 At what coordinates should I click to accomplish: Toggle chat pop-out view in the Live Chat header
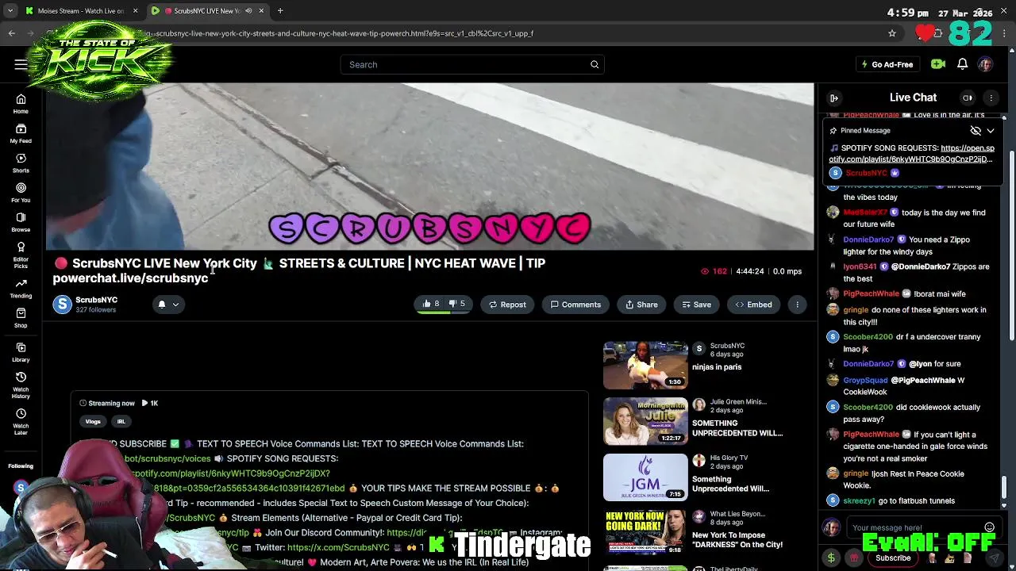click(x=968, y=98)
